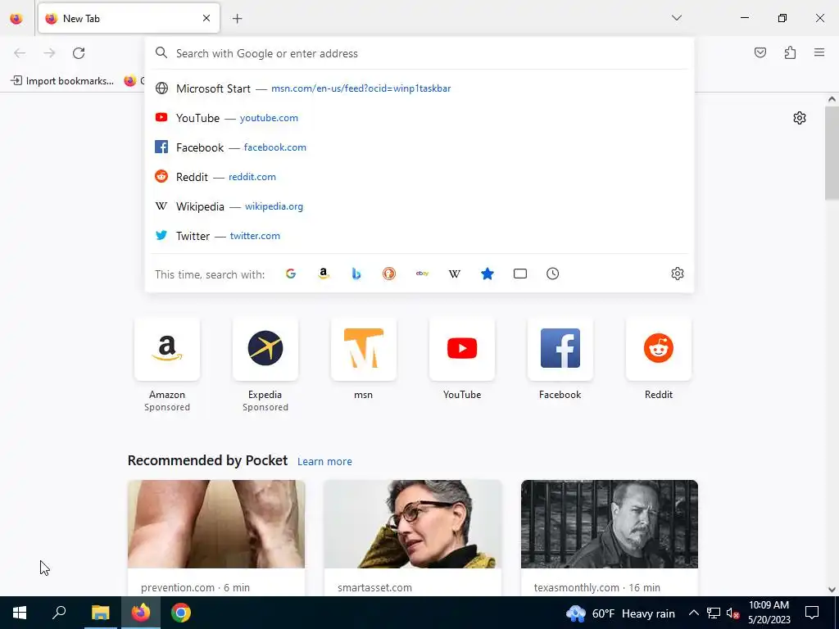Select the Reddit reddit.com suggestion
This screenshot has width=839, height=629.
tap(419, 177)
